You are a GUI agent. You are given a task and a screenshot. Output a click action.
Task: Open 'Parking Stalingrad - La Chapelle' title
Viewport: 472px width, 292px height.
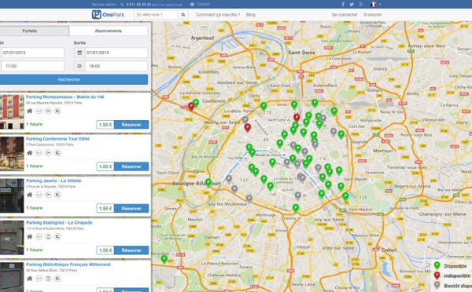(59, 223)
